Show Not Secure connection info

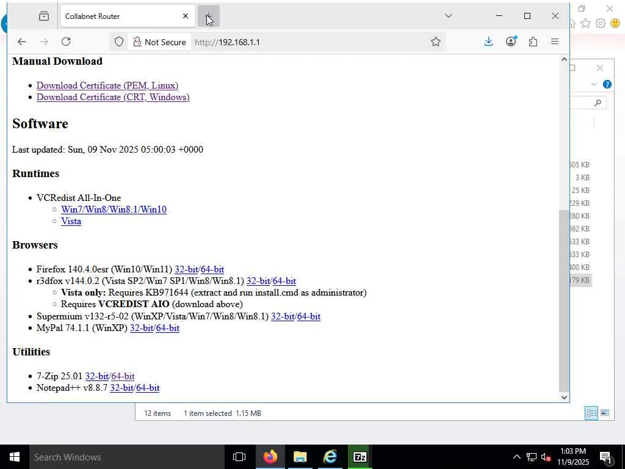pyautogui.click(x=159, y=42)
